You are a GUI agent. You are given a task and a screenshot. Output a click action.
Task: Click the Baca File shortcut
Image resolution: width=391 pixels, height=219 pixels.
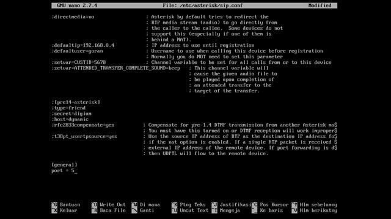109,210
